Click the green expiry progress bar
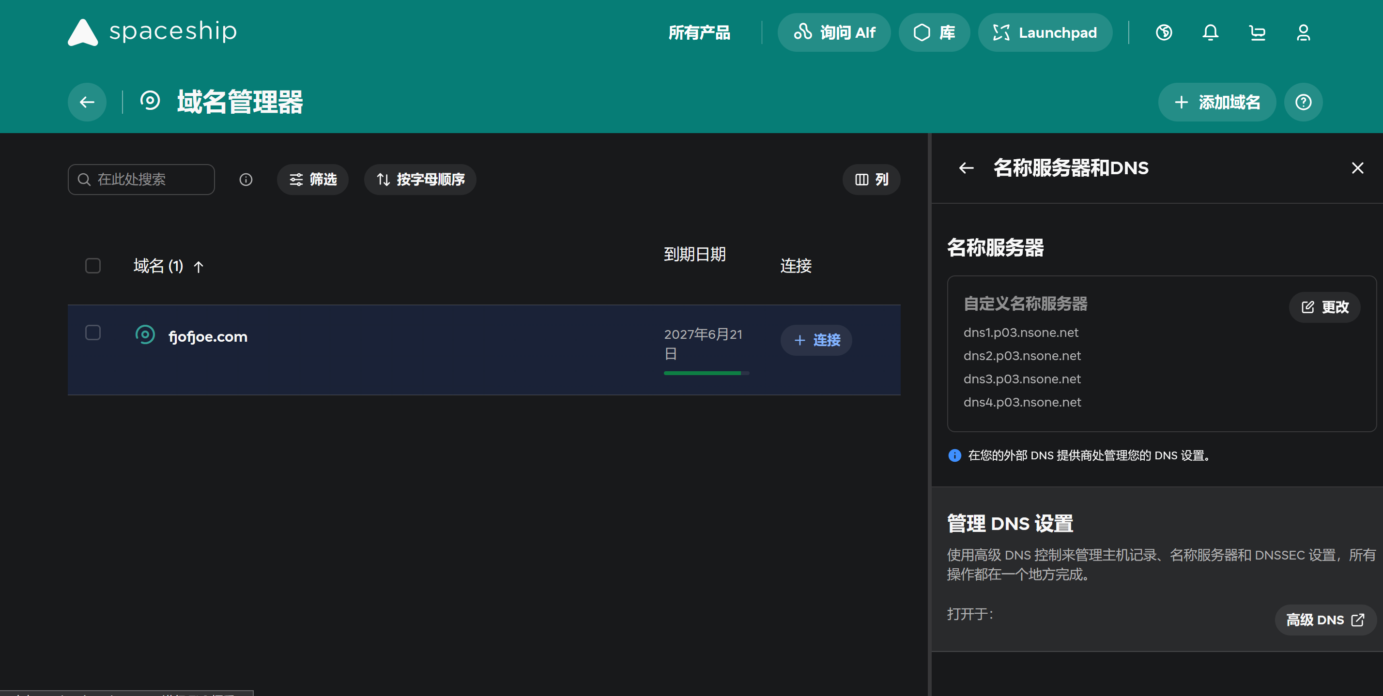 pyautogui.click(x=706, y=373)
